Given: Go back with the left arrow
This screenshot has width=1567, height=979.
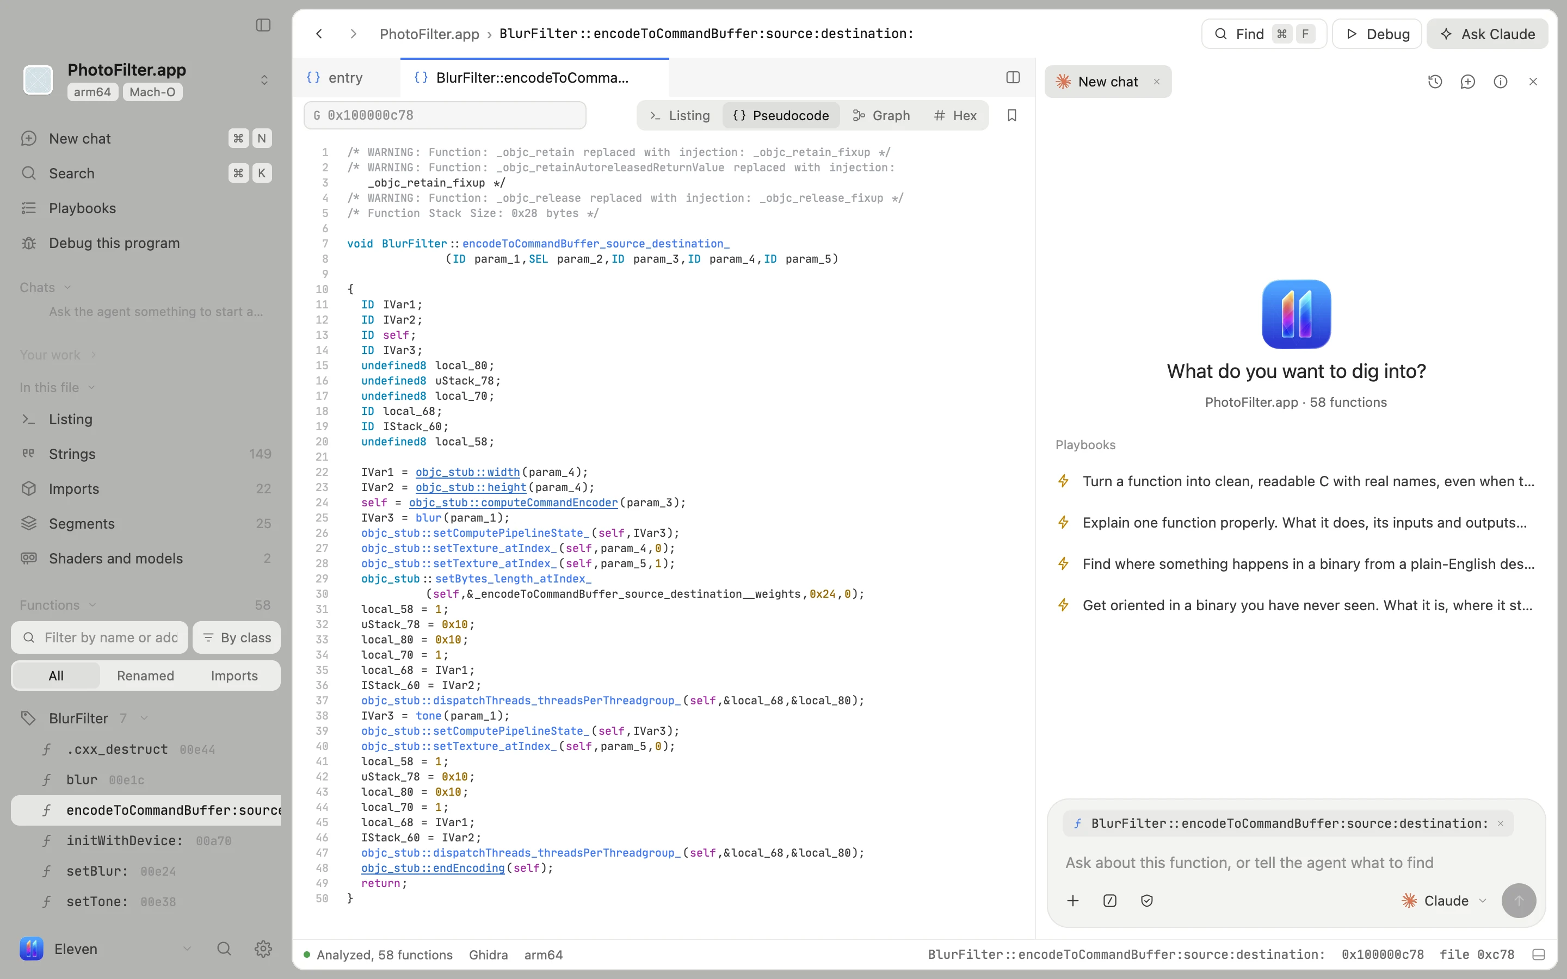Looking at the screenshot, I should tap(319, 34).
